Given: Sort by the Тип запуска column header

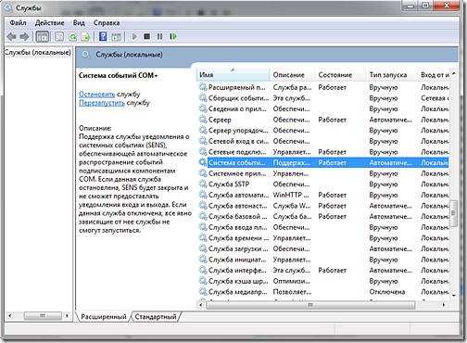Looking at the screenshot, I should (392, 75).
